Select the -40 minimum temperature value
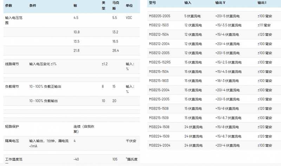 76,159
